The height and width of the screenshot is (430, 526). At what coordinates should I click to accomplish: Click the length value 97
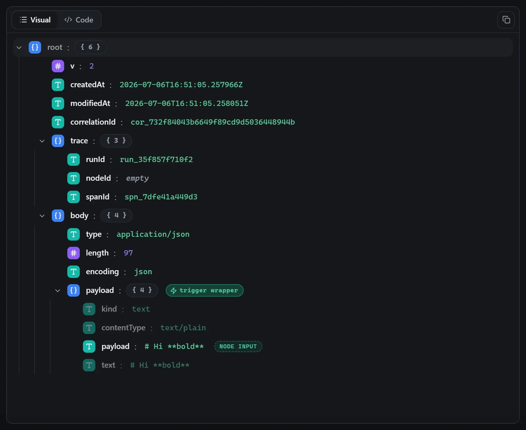point(128,253)
